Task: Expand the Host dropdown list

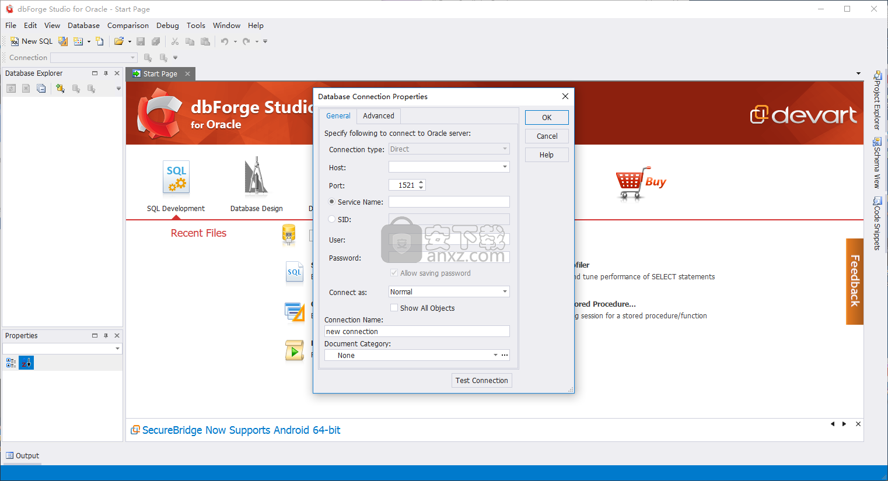Action: 505,167
